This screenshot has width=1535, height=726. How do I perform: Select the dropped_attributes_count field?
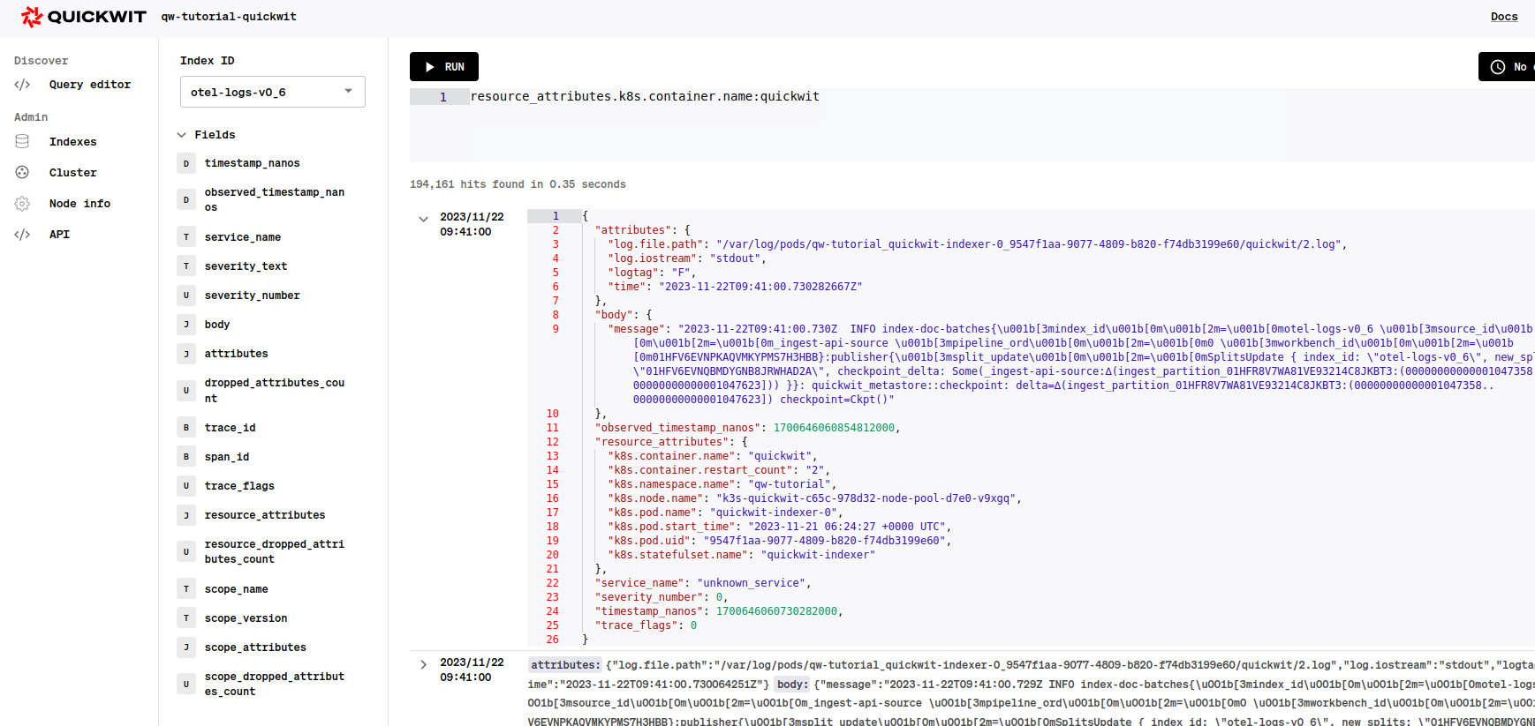tap(275, 391)
